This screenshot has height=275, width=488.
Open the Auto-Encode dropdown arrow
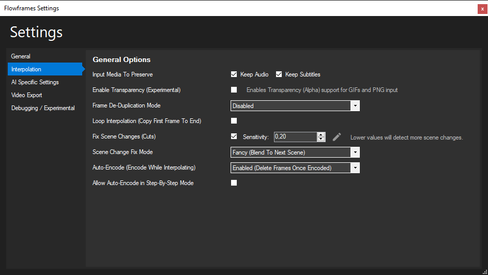[x=355, y=168]
